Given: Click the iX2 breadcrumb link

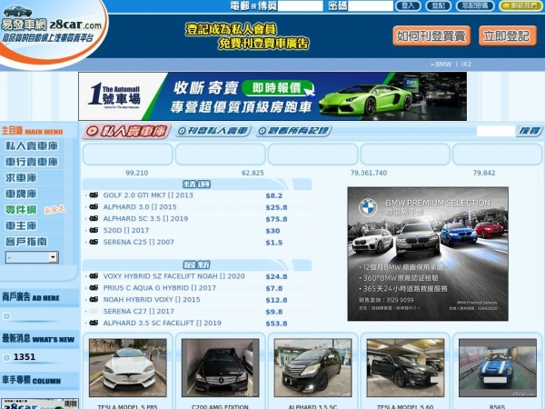Looking at the screenshot, I should click(466, 65).
